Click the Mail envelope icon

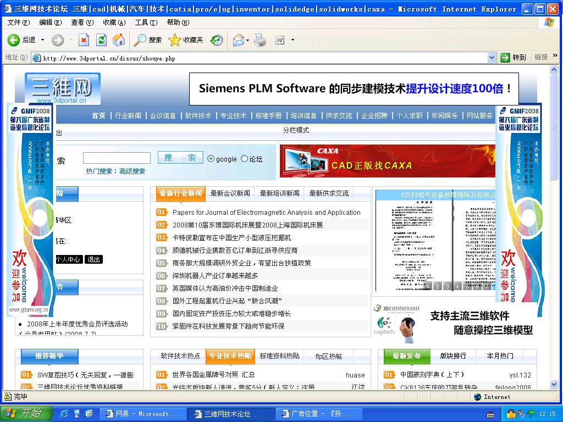click(239, 40)
